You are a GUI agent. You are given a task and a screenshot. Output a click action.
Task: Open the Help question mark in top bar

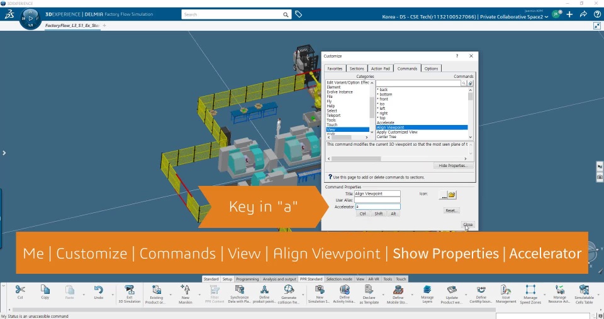point(597,14)
